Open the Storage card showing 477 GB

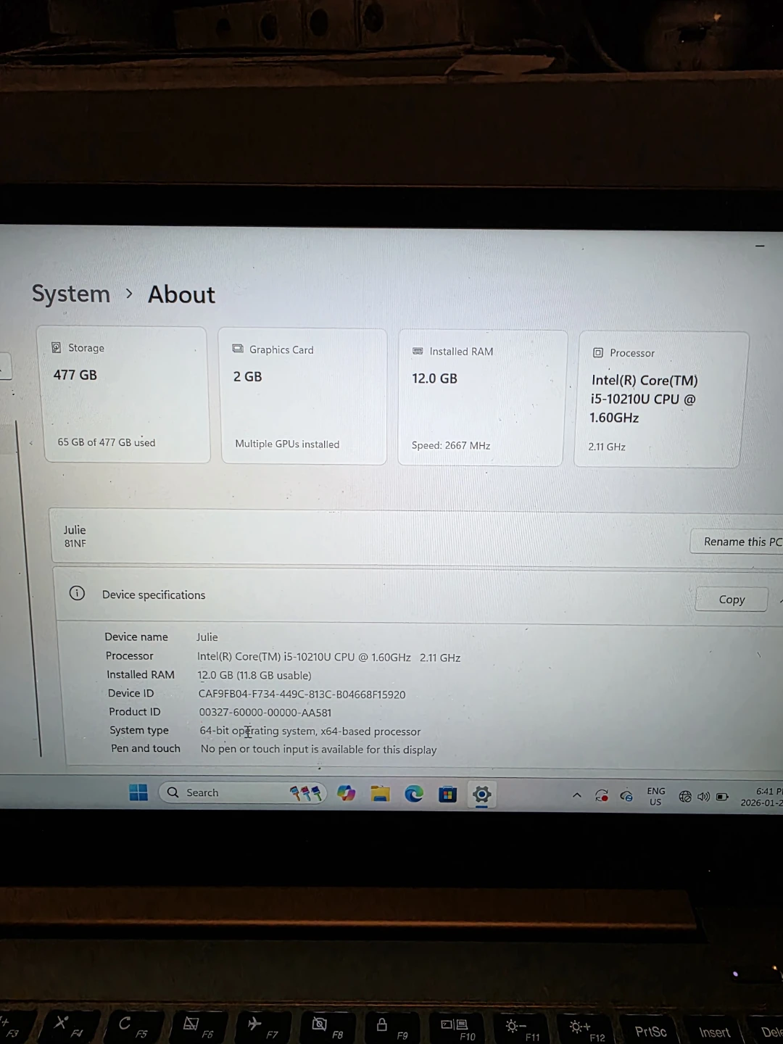point(126,394)
